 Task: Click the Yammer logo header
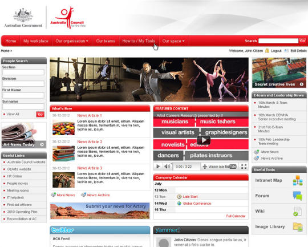(168, 230)
